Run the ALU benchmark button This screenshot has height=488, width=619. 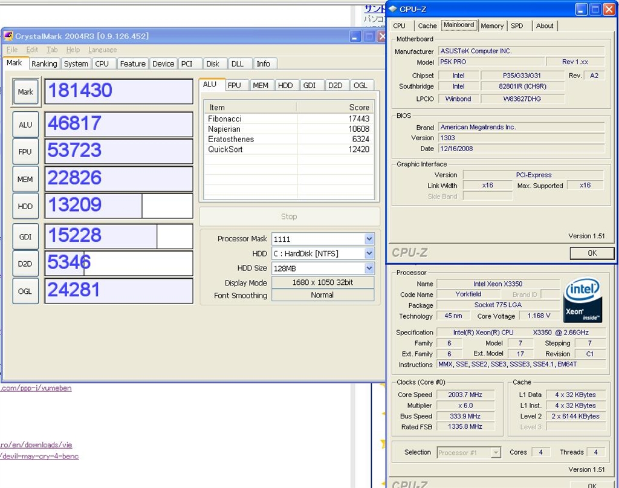tap(25, 125)
